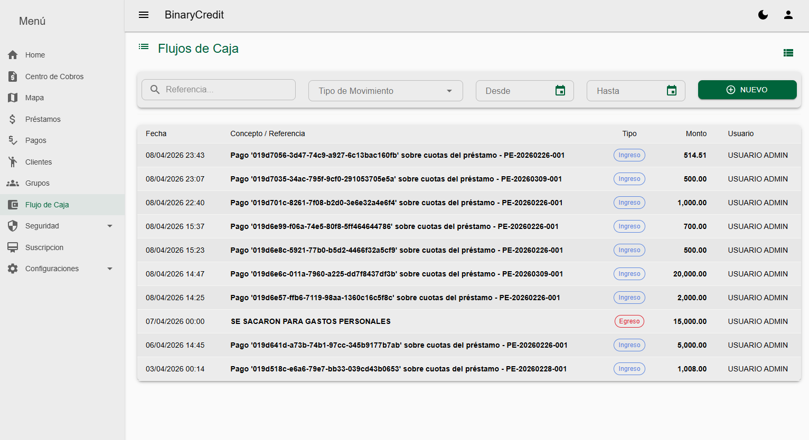Open Préstamos menu item

(62, 119)
